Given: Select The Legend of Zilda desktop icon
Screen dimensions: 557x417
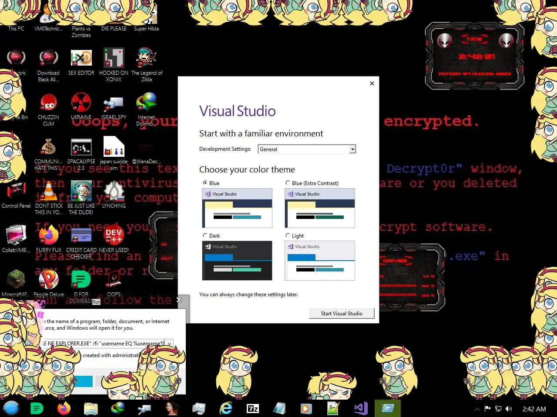Looking at the screenshot, I should pos(147,65).
